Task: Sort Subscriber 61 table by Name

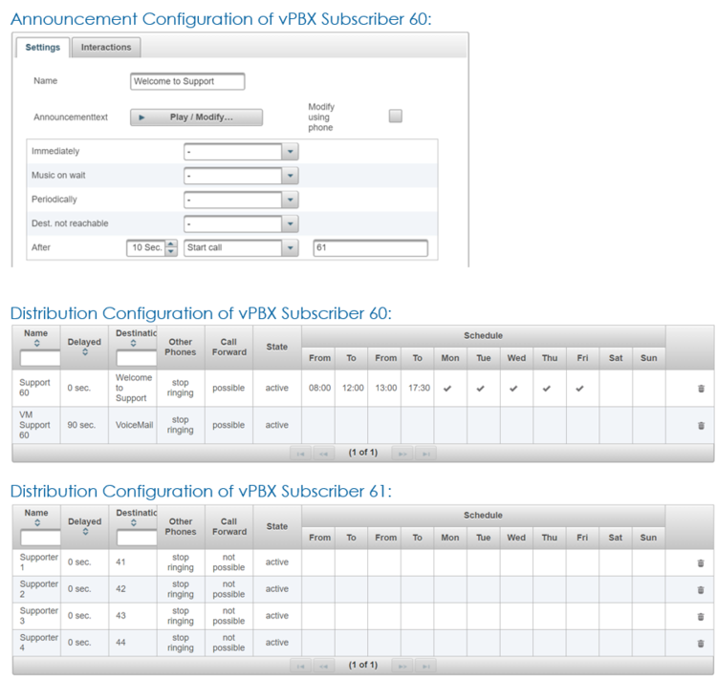Action: [x=37, y=522]
